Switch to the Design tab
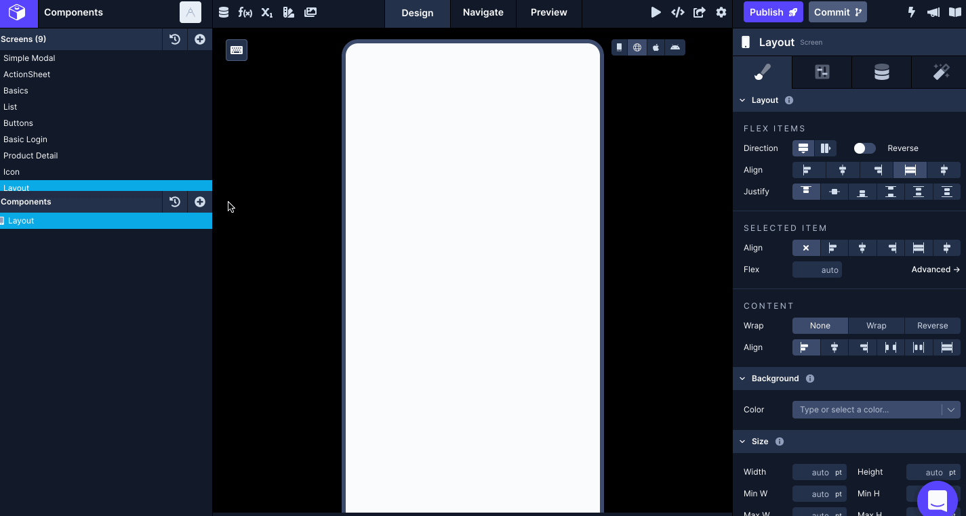Screen dimensions: 966x516 [418, 12]
